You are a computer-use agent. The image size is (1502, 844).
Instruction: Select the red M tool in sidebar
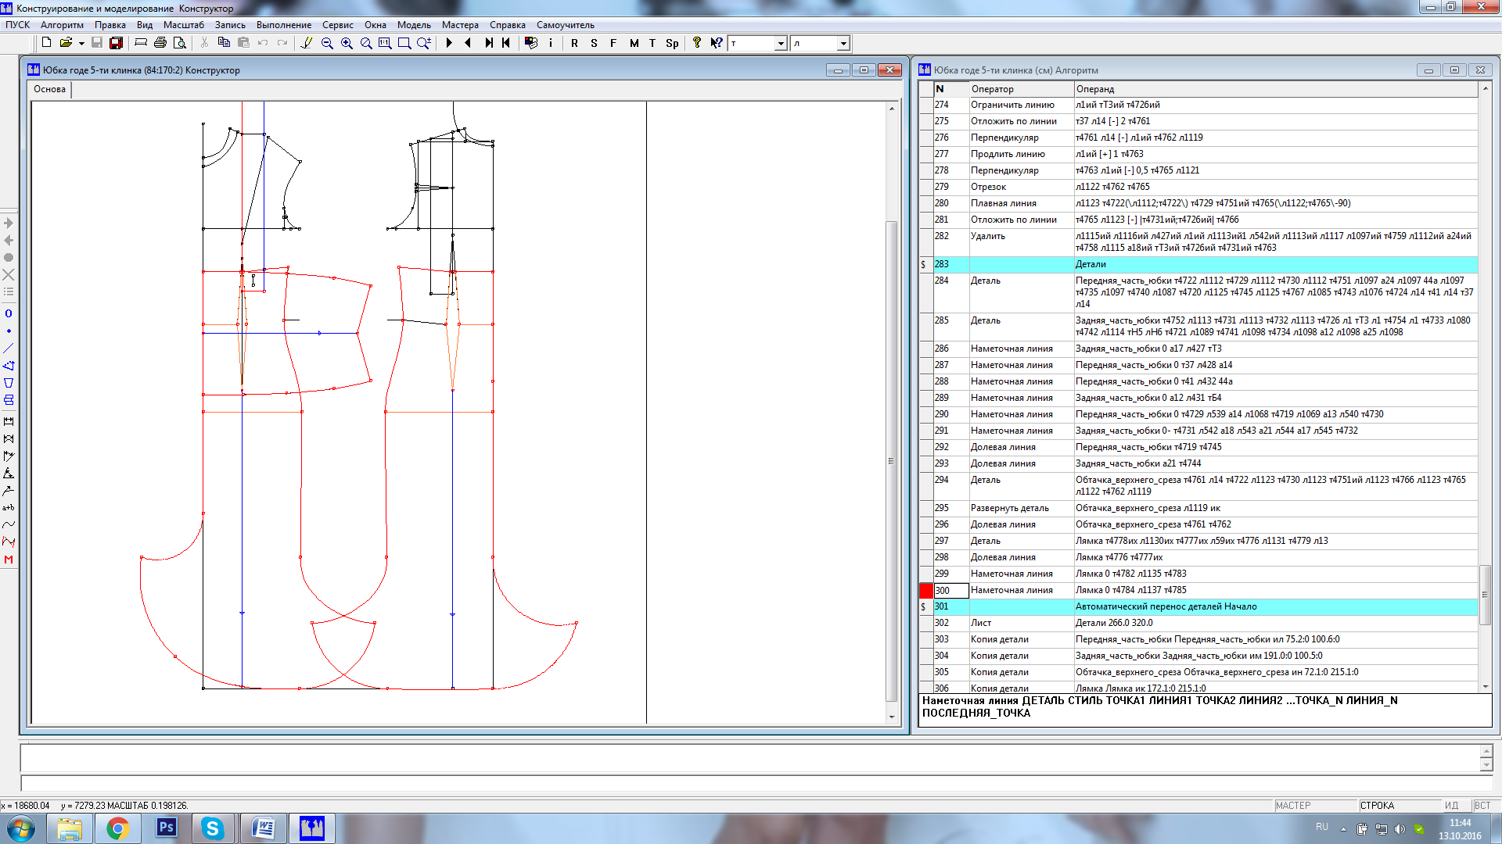tap(9, 560)
